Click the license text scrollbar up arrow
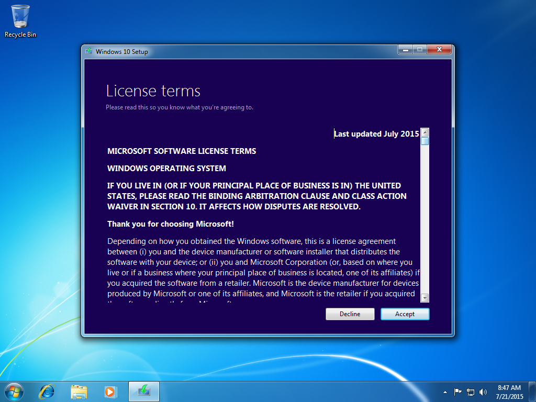Screen dimensions: 536x402 [x=425, y=132]
